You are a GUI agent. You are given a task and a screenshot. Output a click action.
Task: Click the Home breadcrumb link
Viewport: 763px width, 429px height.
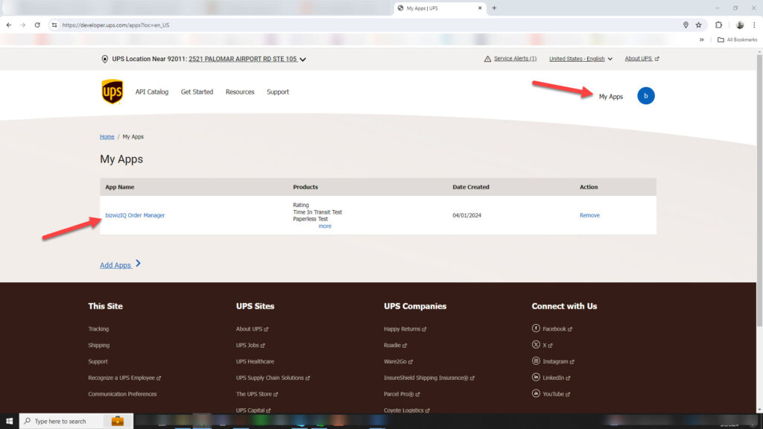(107, 137)
